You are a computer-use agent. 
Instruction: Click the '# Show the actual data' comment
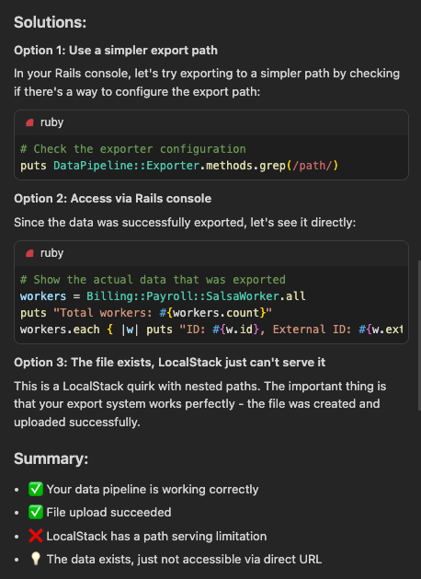tap(153, 280)
